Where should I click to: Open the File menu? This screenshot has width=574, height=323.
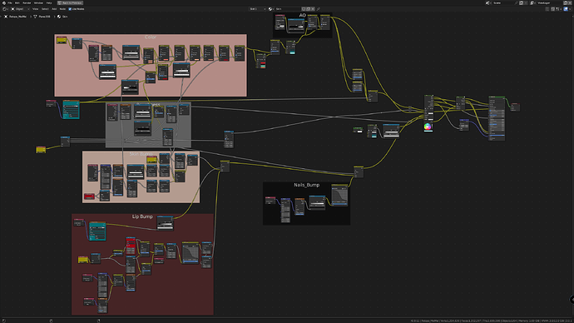pos(10,2)
